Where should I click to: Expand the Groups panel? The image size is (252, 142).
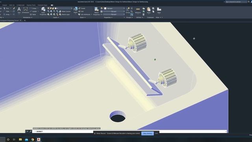tap(129, 17)
